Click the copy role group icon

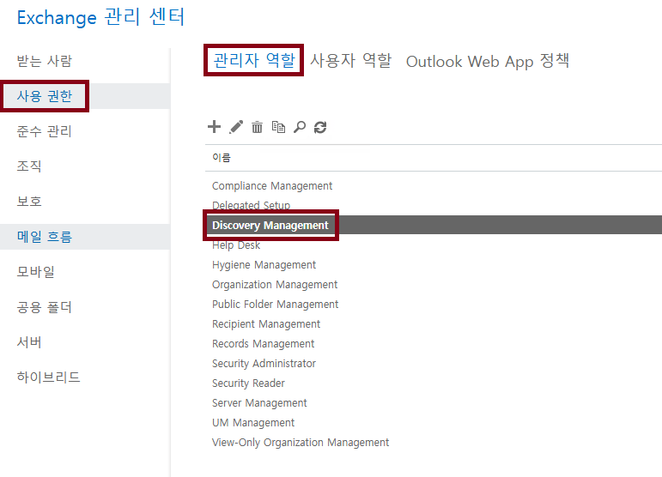coord(278,127)
